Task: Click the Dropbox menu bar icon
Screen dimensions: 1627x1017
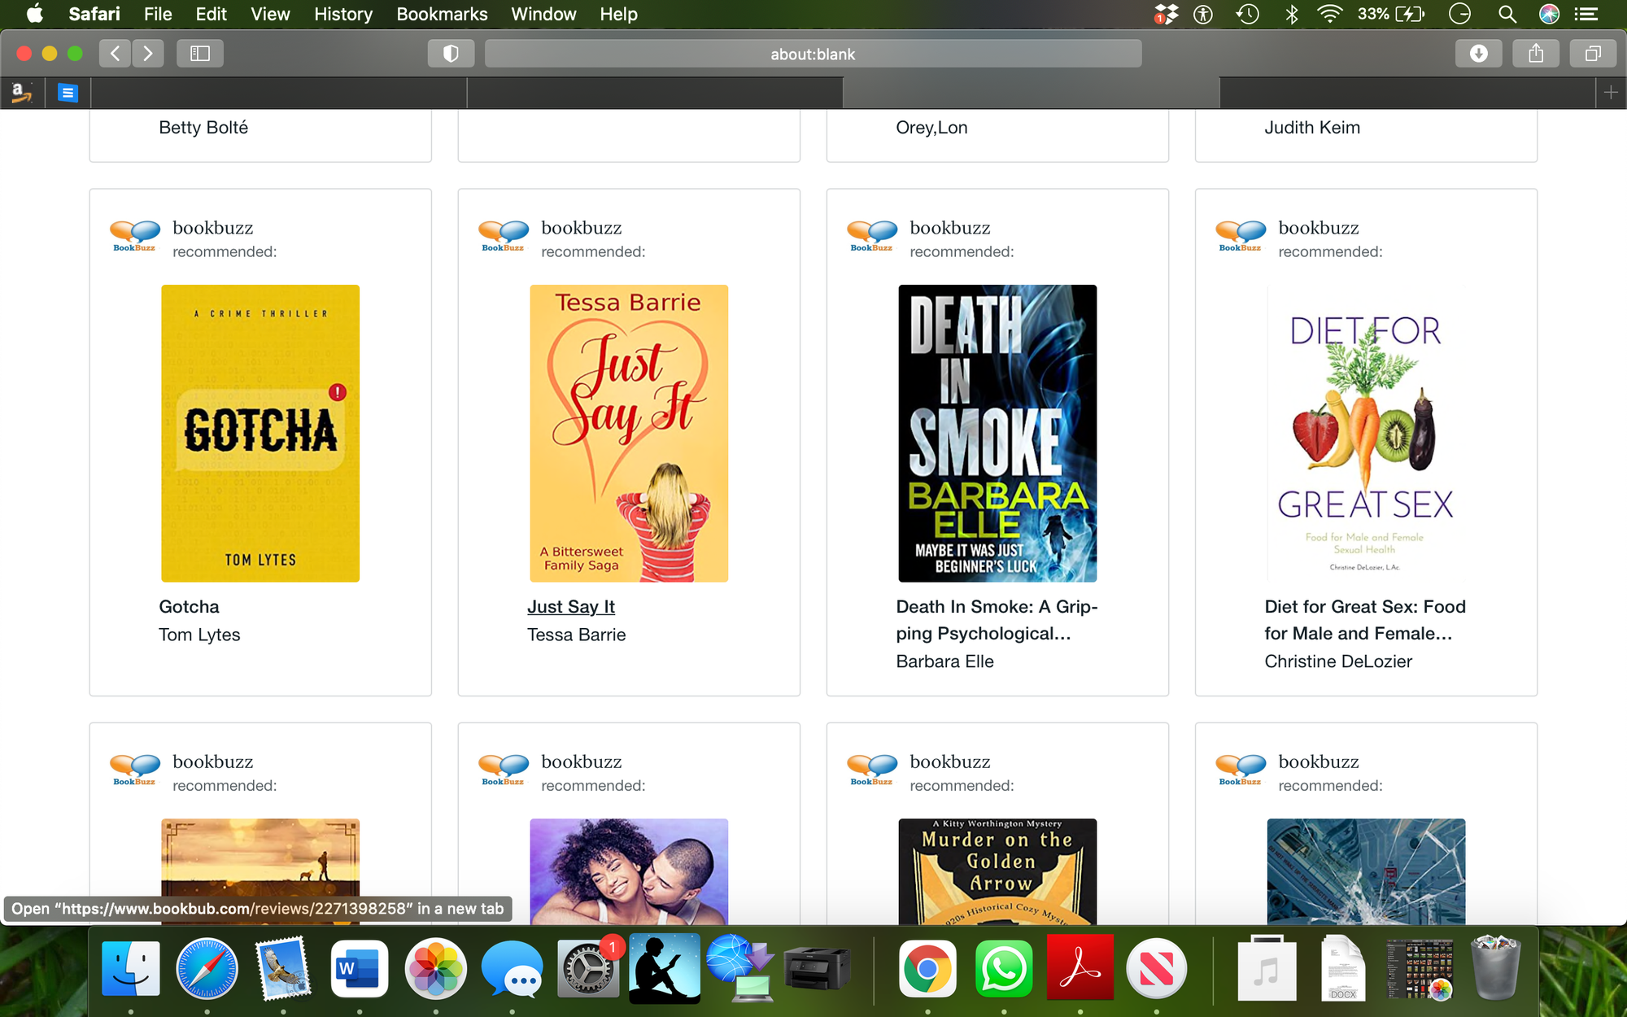Action: (x=1167, y=14)
